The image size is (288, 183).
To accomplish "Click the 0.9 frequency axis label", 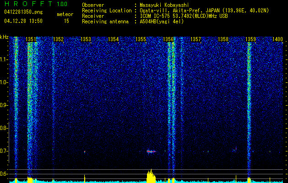I will point(3,105).
